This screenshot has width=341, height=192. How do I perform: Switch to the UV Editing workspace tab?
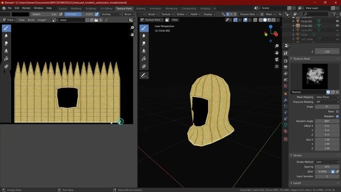106,9
